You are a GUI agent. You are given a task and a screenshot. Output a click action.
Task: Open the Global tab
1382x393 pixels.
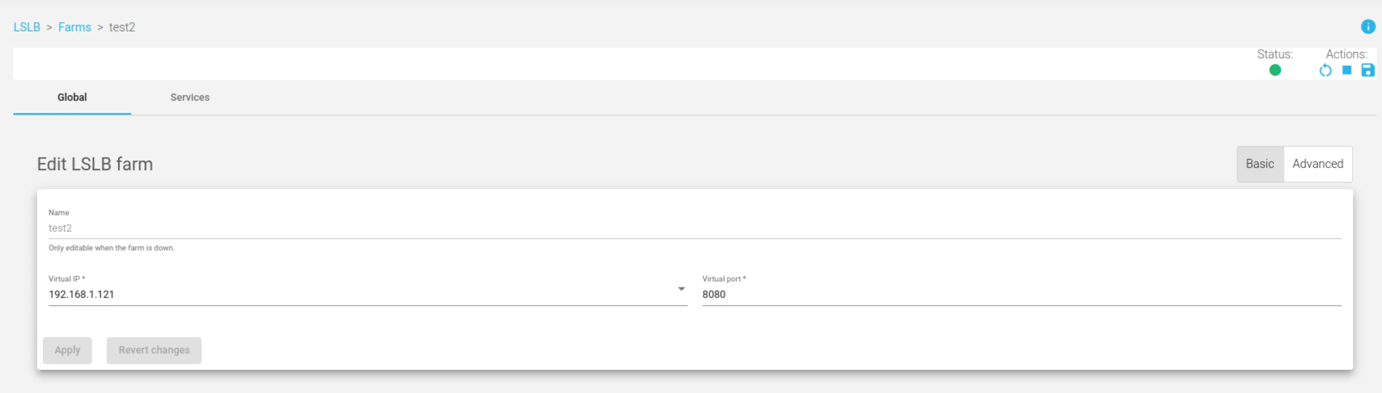point(72,98)
